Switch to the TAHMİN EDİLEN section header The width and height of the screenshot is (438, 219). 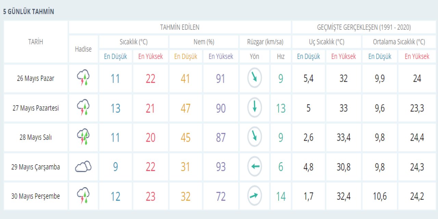180,27
